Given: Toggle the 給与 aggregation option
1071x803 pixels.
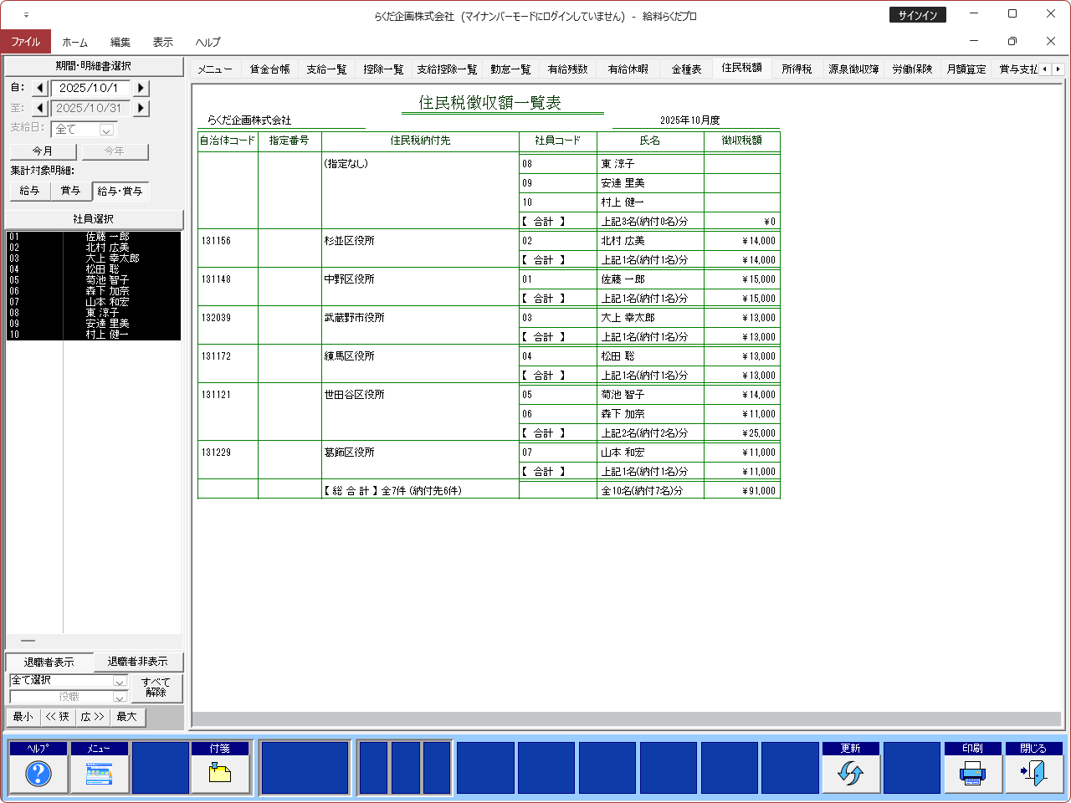Looking at the screenshot, I should [x=29, y=191].
